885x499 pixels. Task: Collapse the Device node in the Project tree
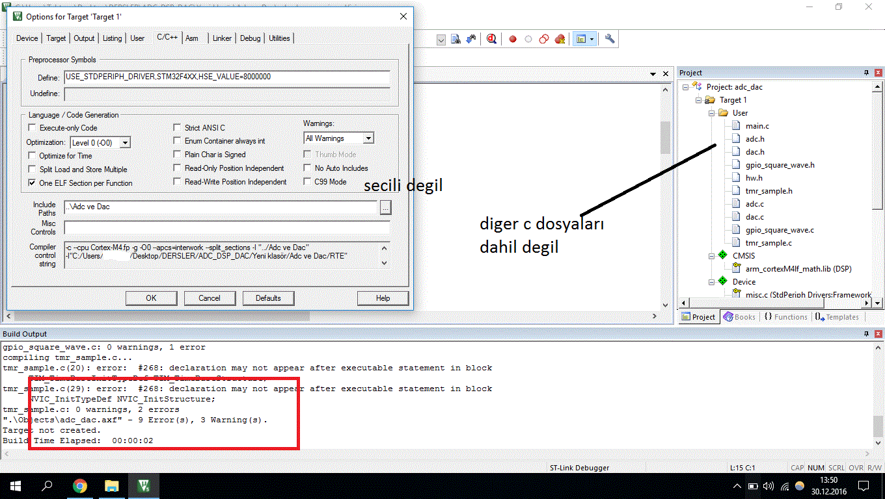tap(712, 282)
